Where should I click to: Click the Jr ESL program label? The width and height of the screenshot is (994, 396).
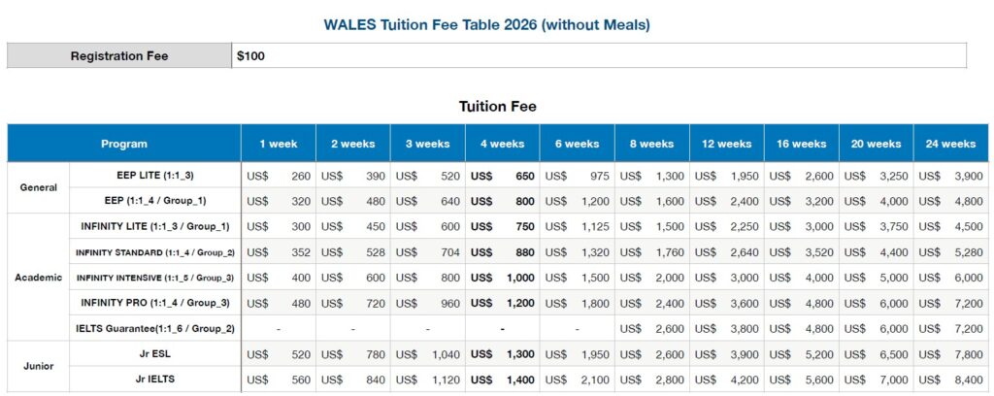156,354
